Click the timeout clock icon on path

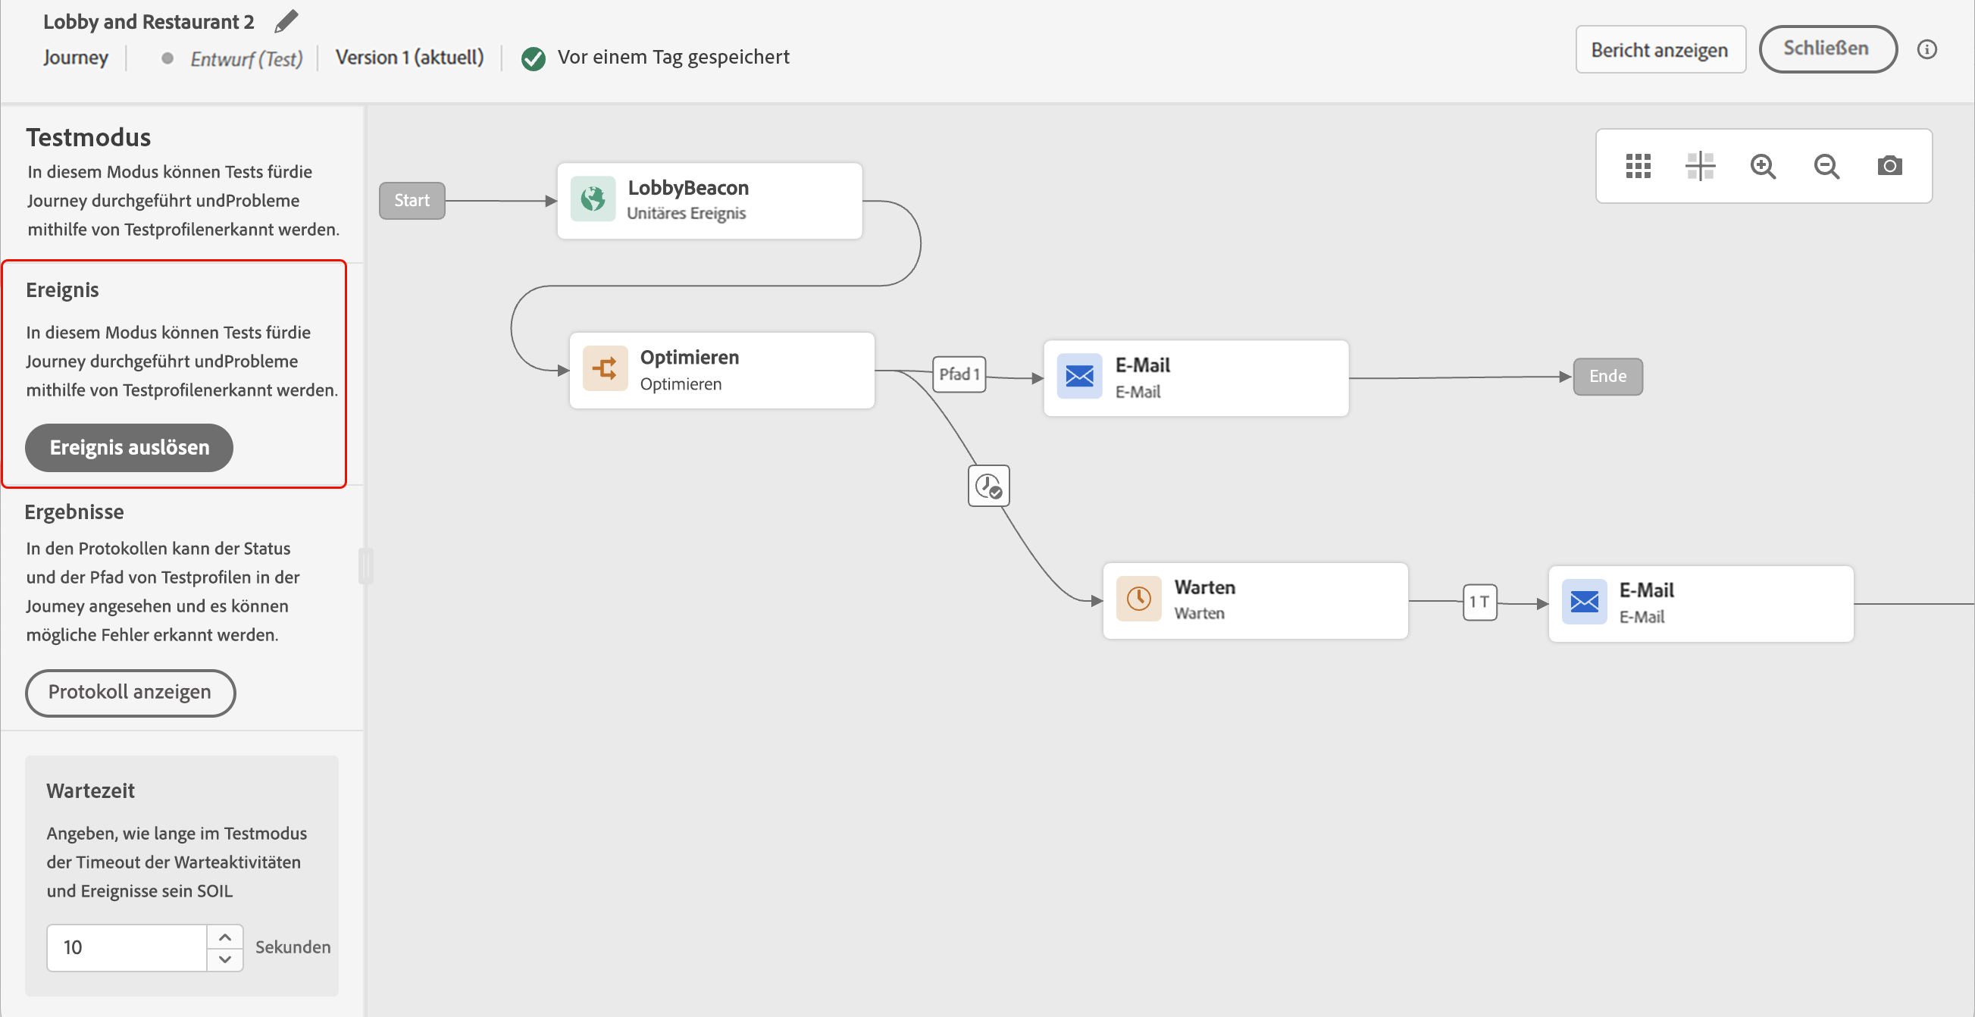[x=988, y=486]
